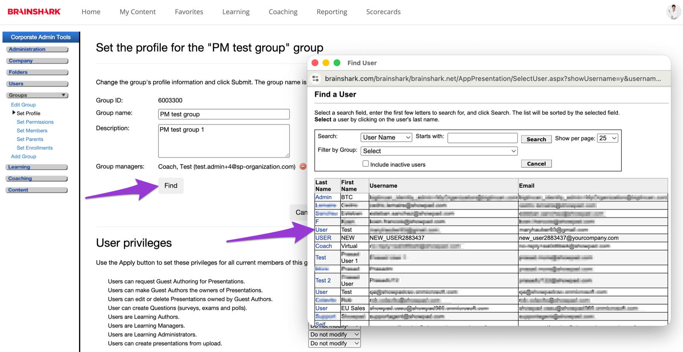Open dropdown for Users are Learning Administrators

(x=335, y=335)
